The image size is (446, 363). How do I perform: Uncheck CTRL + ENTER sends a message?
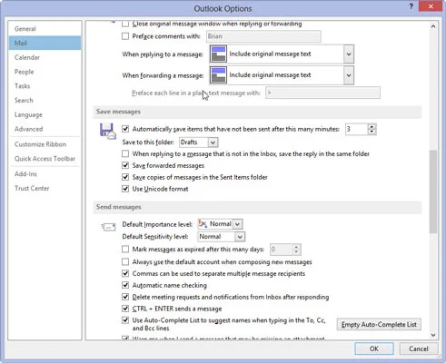pos(125,309)
